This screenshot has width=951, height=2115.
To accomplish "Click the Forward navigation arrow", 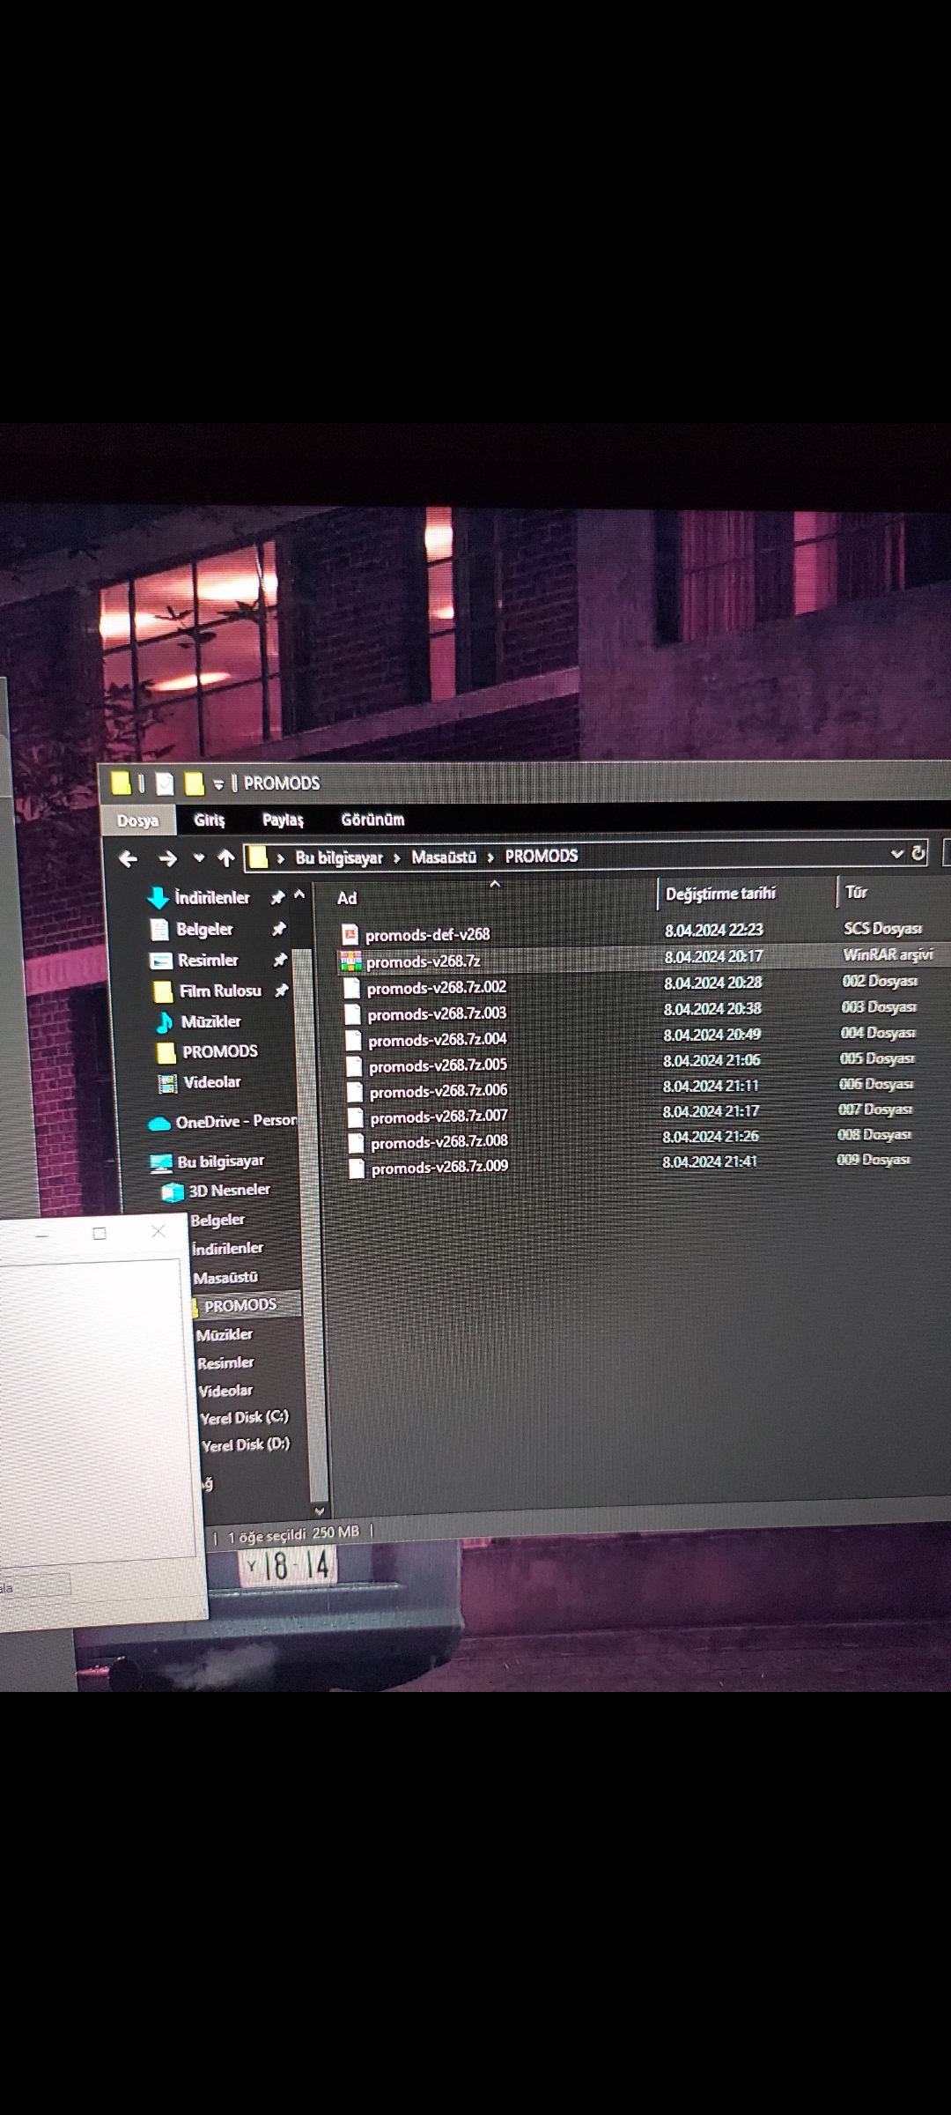I will (x=167, y=858).
